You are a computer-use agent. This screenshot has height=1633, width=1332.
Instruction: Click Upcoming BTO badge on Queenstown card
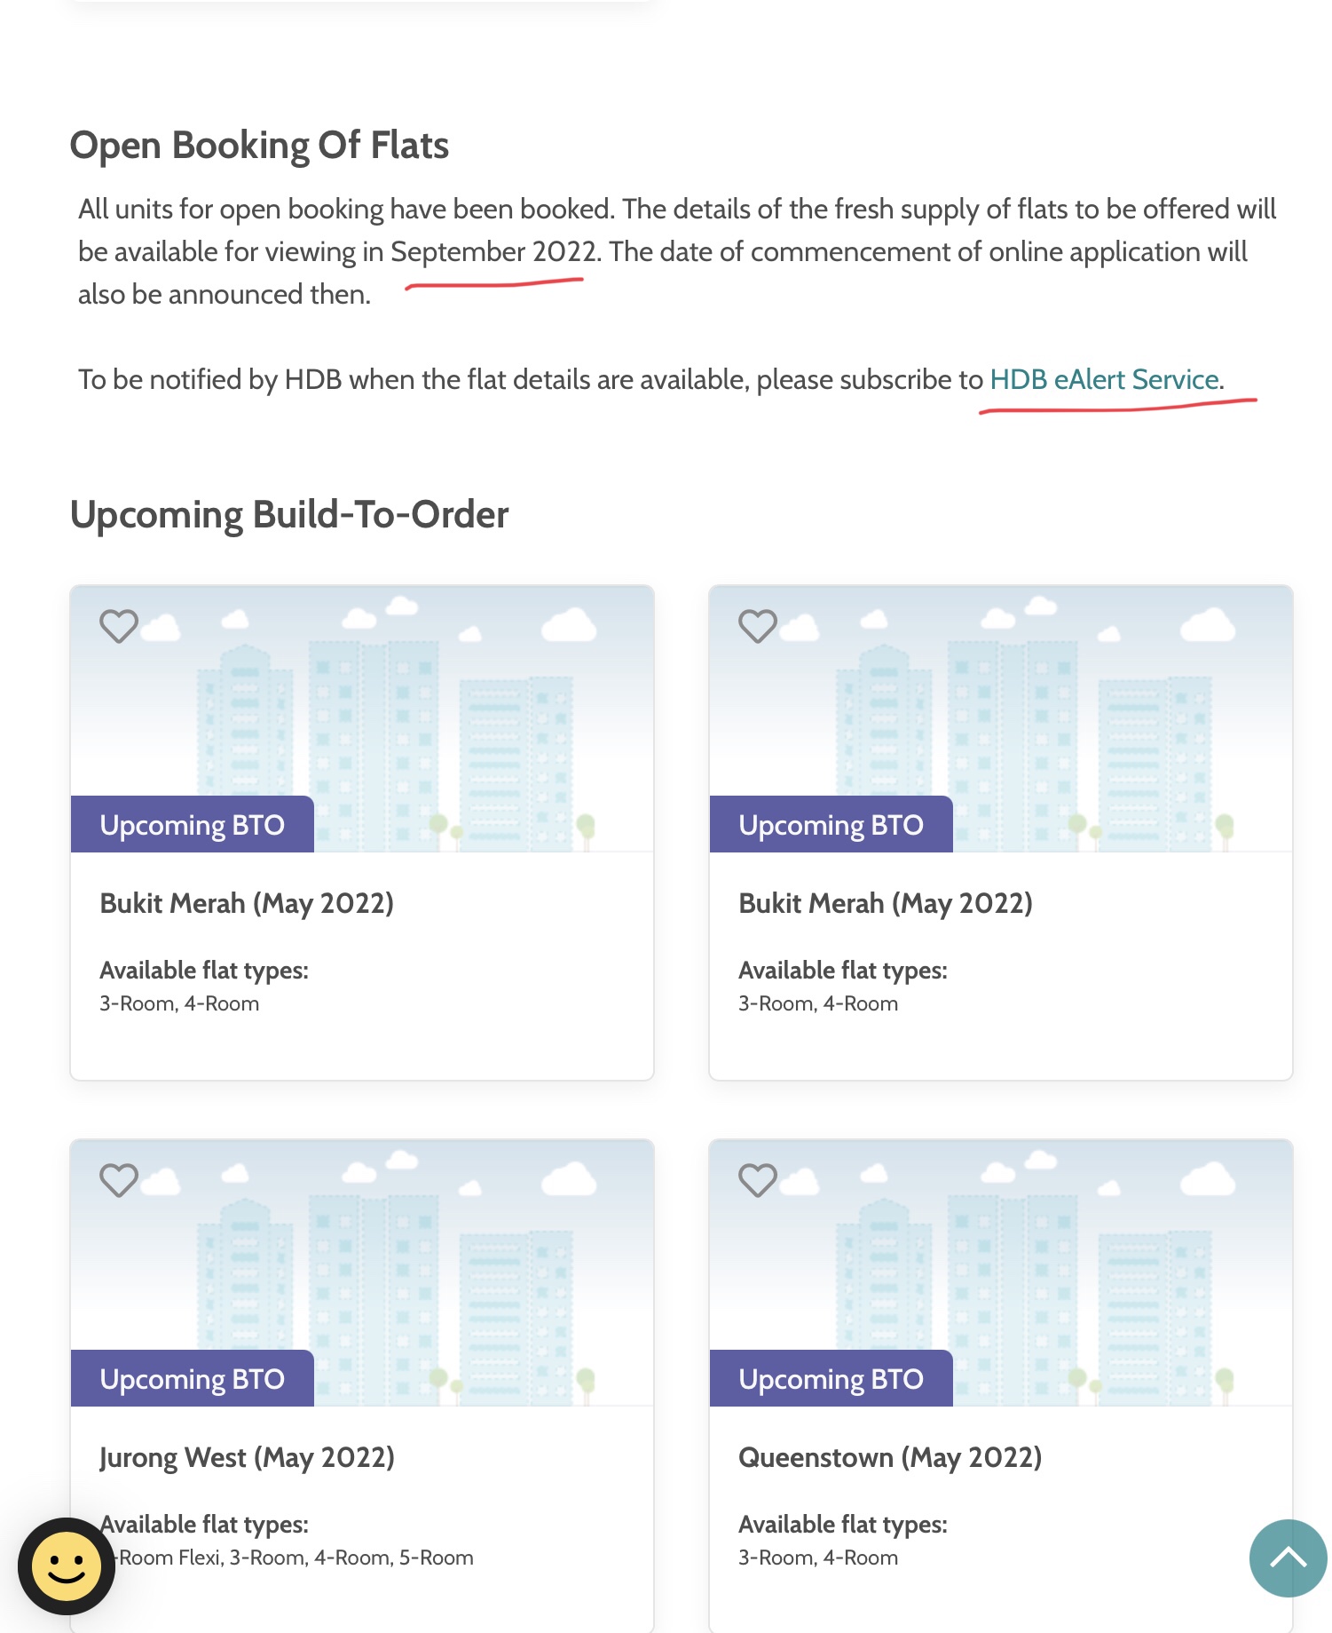pyautogui.click(x=832, y=1379)
